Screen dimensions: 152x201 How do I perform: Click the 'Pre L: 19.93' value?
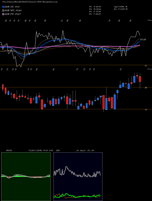click(x=95, y=12)
